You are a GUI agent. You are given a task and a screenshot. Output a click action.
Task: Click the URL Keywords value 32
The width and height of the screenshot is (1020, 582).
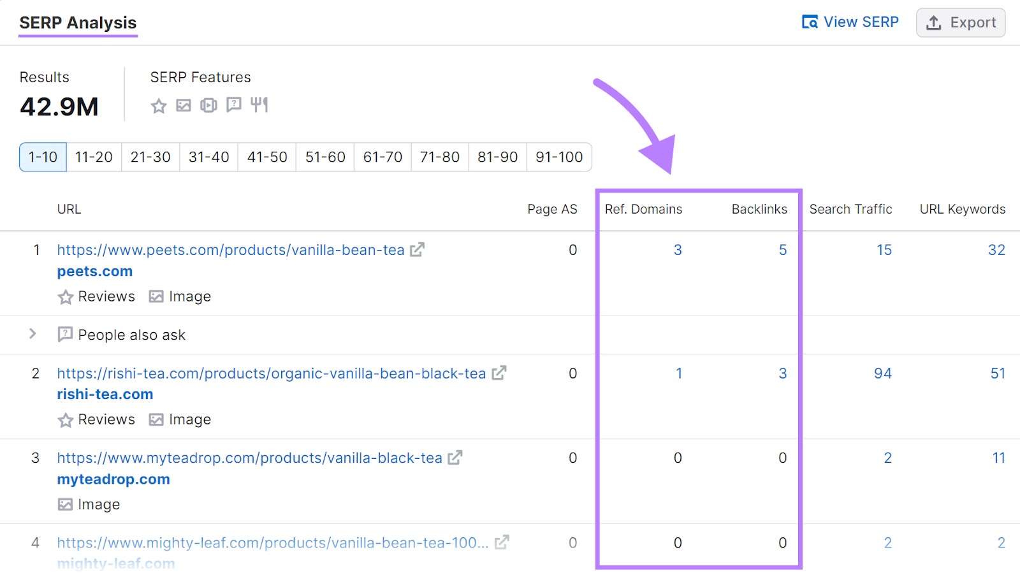pos(996,250)
